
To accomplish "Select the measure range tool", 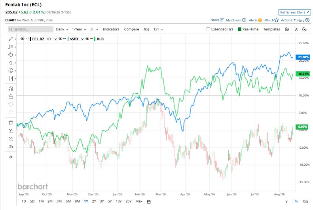I will pos(11,78).
